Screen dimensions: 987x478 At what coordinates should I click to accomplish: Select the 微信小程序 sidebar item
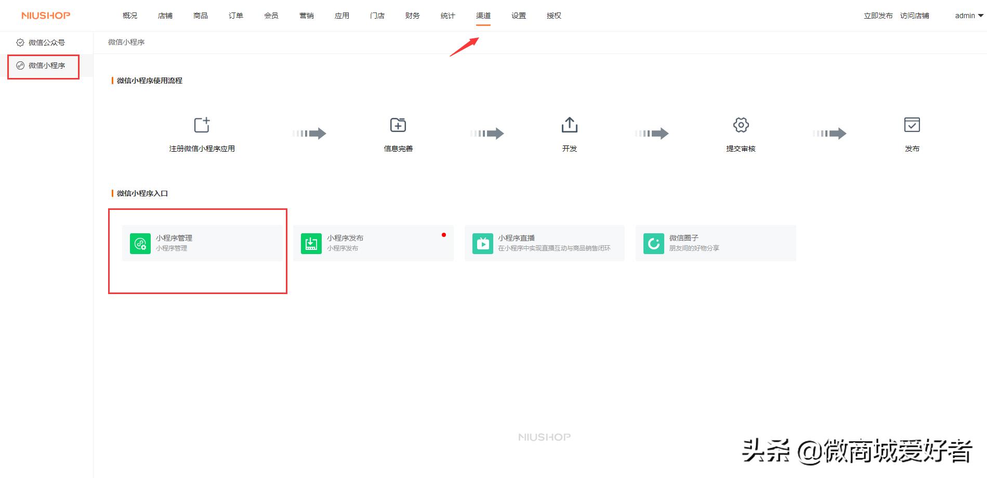(43, 66)
